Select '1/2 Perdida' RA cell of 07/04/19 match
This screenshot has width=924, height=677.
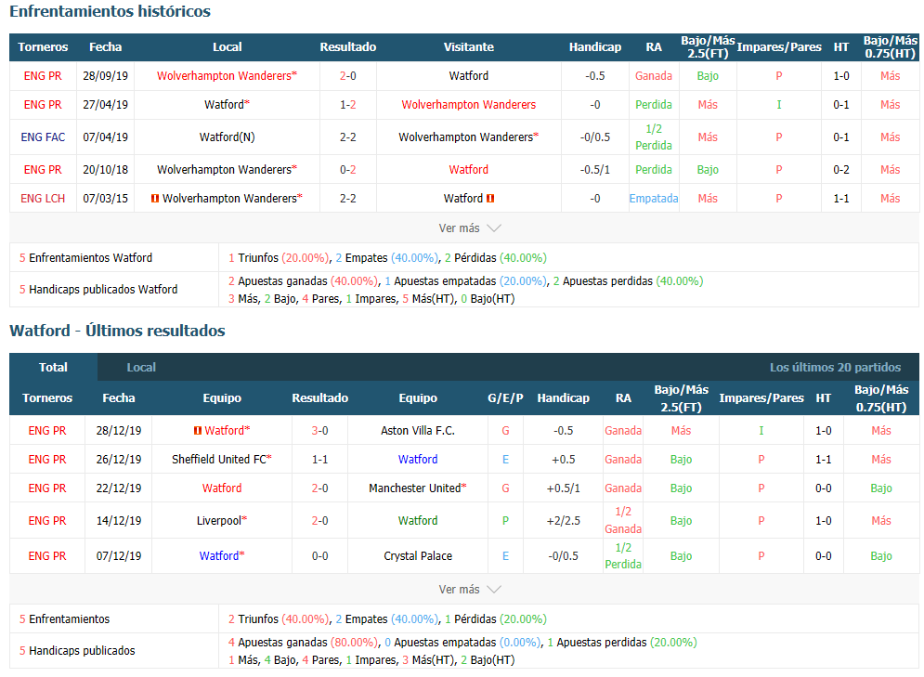point(654,137)
